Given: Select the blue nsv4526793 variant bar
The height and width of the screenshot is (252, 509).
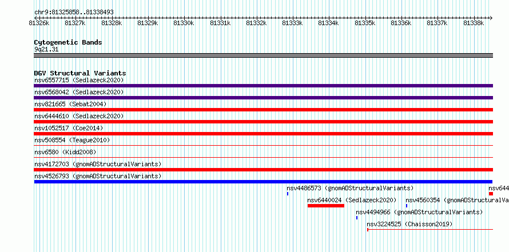Looking at the screenshot, I should [263, 182].
